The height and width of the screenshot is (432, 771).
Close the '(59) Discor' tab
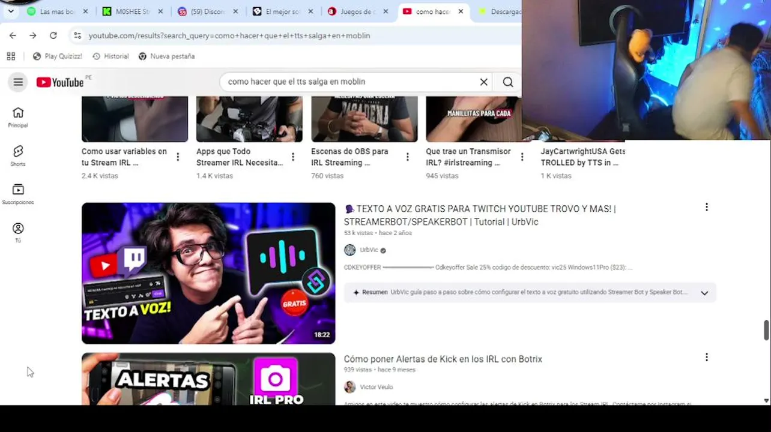point(235,11)
